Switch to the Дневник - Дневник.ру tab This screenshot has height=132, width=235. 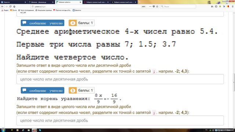point(41,2)
